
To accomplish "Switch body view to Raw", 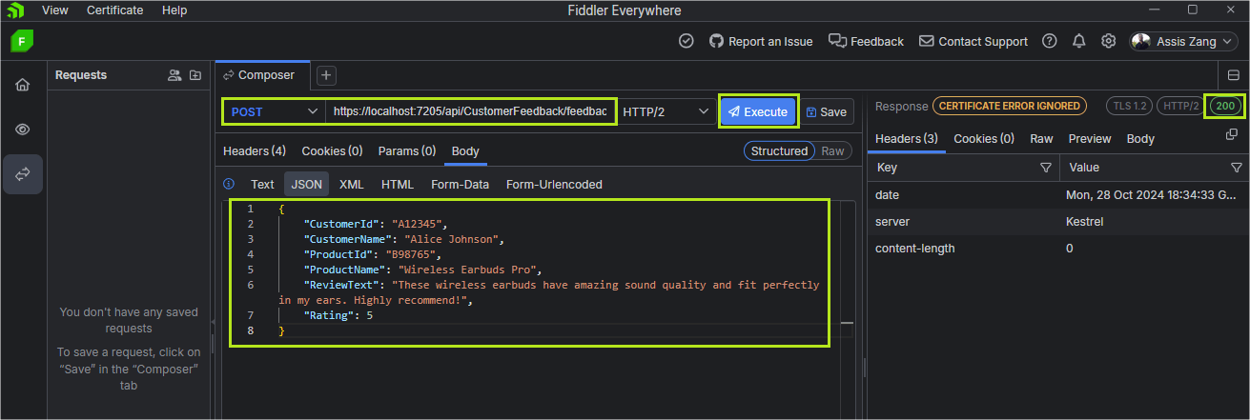I will pyautogui.click(x=833, y=151).
